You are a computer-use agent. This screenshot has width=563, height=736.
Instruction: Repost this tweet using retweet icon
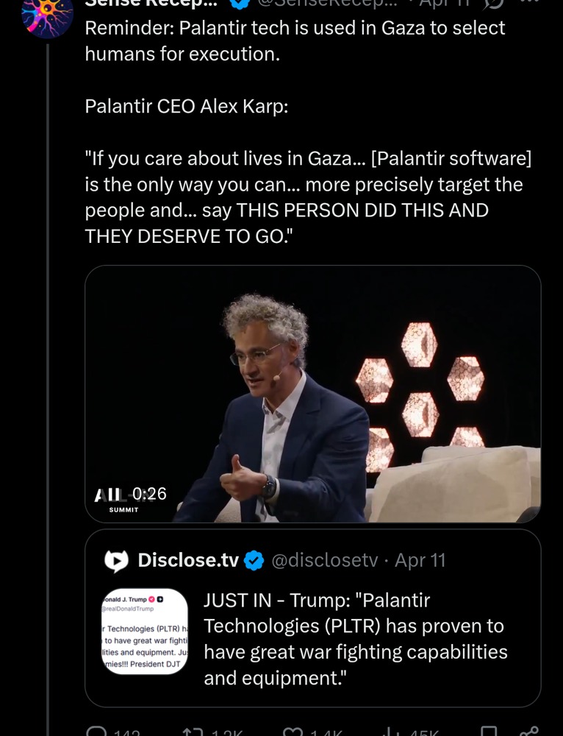coord(193,732)
